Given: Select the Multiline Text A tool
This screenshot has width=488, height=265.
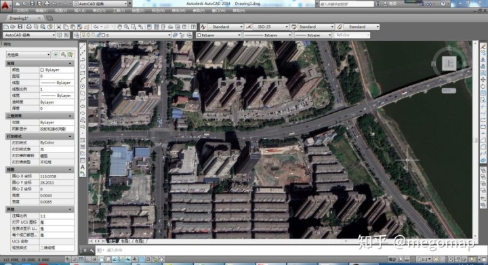Looking at the screenshot, I should [83, 167].
